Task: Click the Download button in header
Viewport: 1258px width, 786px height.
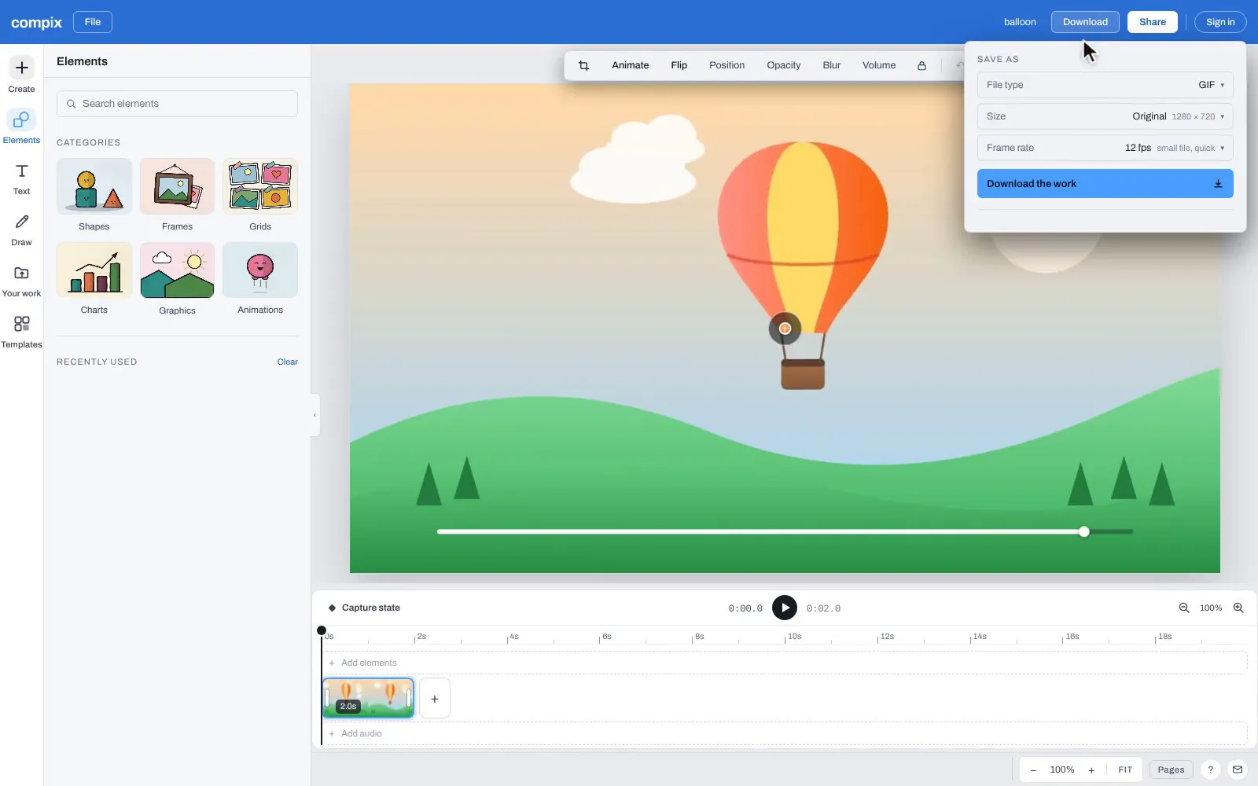Action: [x=1085, y=22]
